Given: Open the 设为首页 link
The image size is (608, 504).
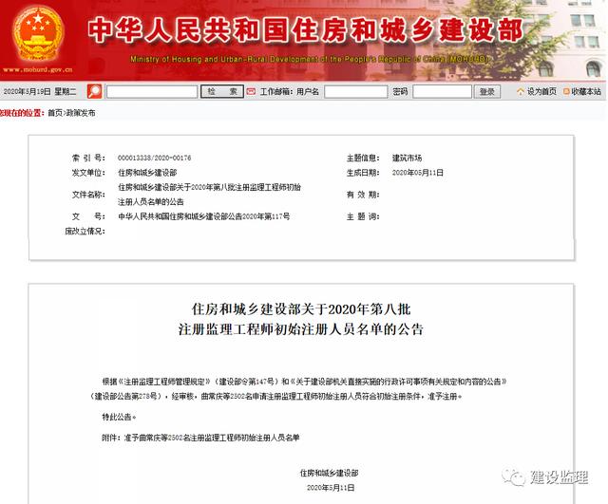Looking at the screenshot, I should pos(541,92).
